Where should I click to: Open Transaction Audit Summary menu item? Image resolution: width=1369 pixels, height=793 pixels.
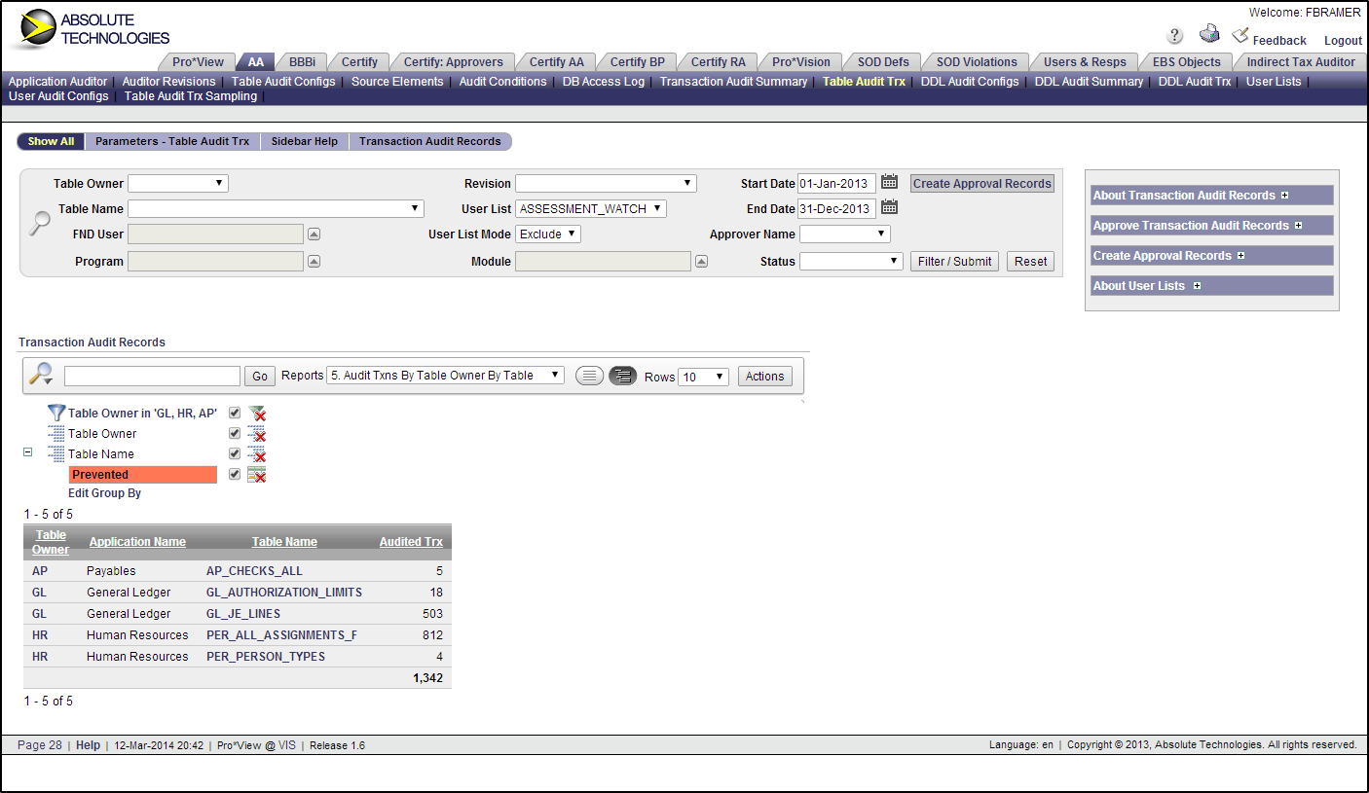(733, 82)
